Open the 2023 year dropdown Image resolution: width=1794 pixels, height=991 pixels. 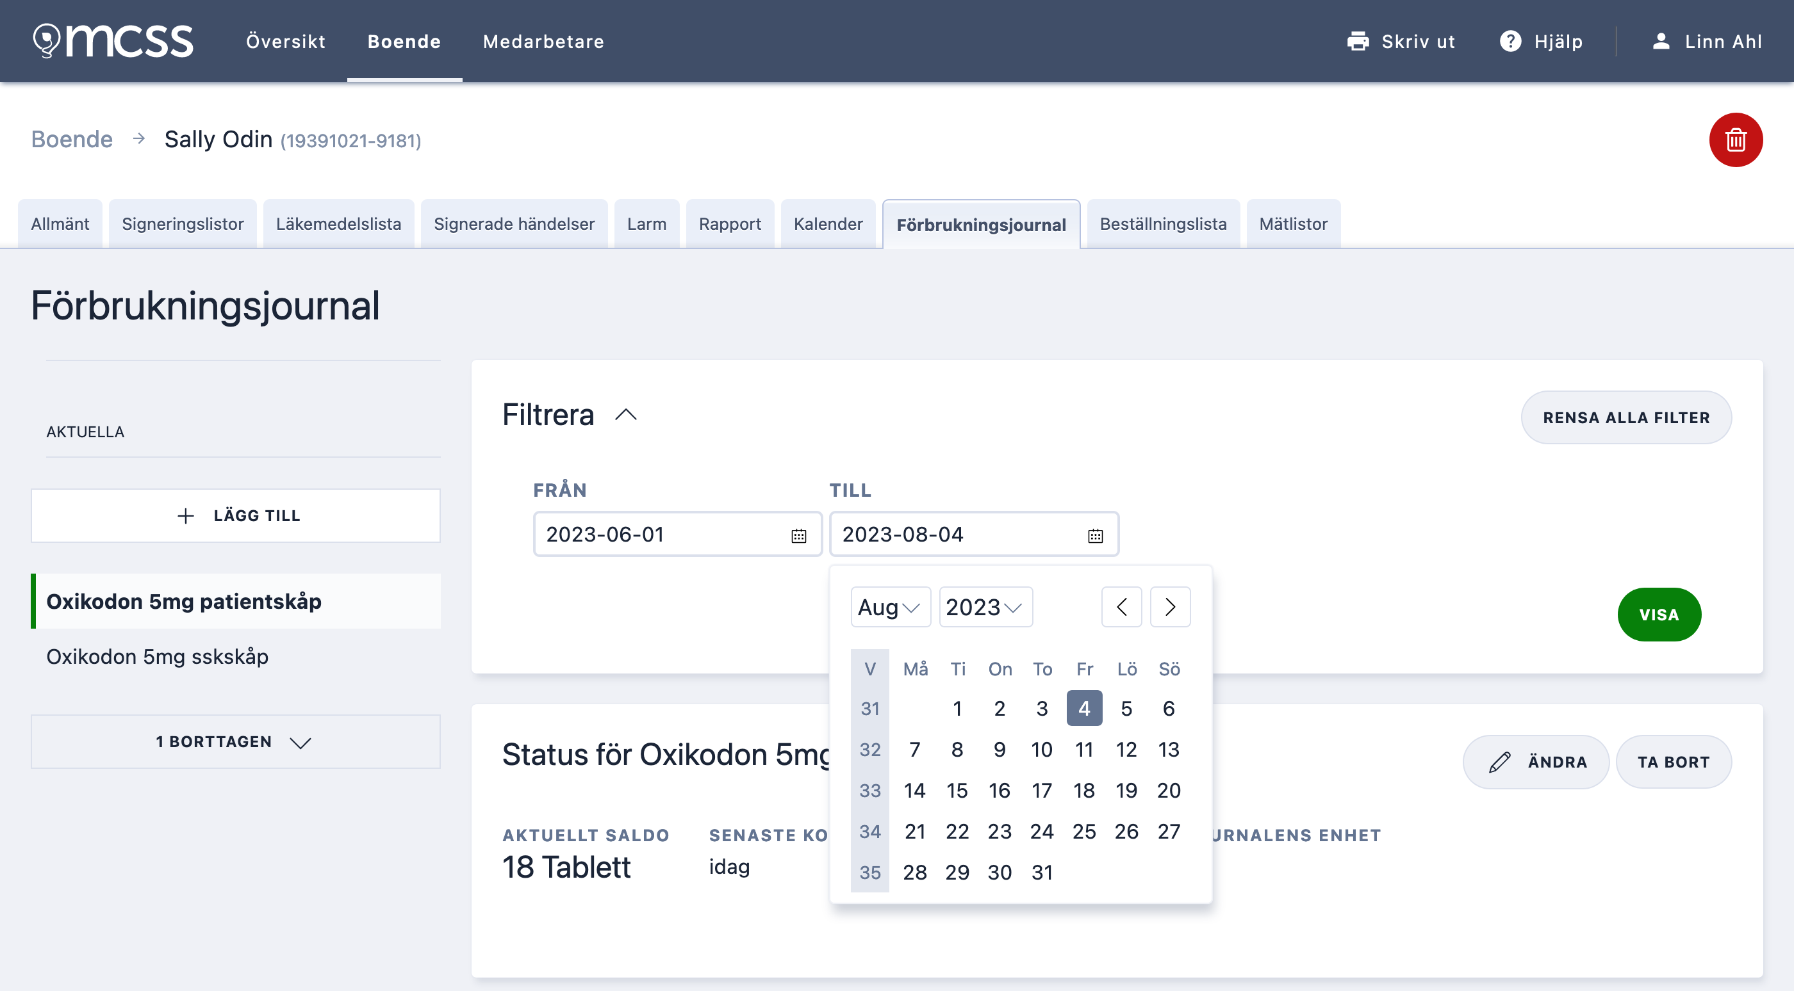click(985, 607)
